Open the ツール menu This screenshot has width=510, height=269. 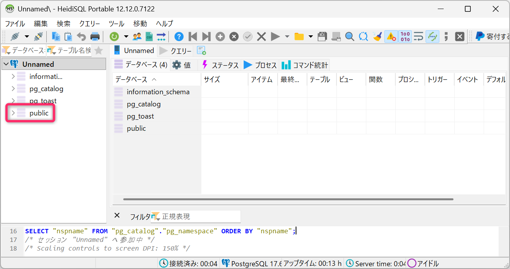[116, 24]
